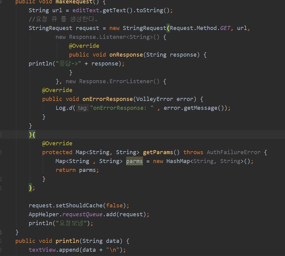The width and height of the screenshot is (285, 256).
Task: Click Response.ErrorListener() text
Action: 119,81
